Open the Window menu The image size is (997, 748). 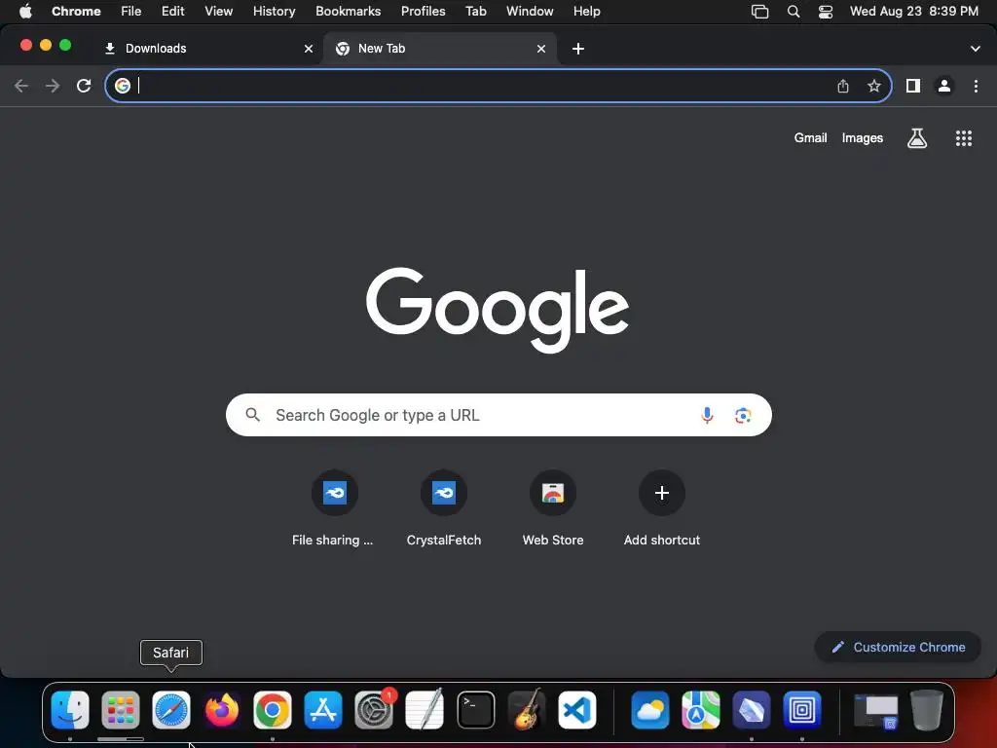coord(530,11)
